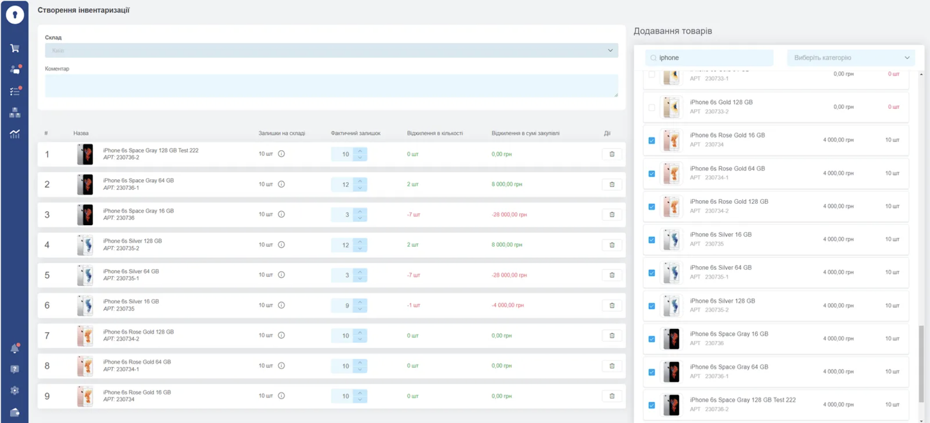Uncheck iPhone 6s Space Gray 128 GB Test 222
Viewport: 930px width, 423px height.
(x=652, y=405)
